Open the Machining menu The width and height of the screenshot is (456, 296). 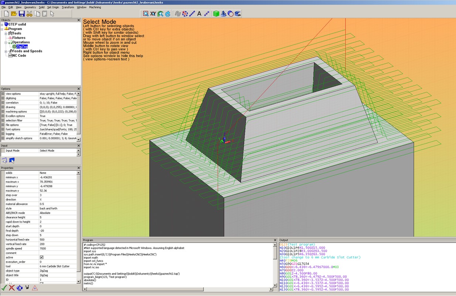pyautogui.click(x=95, y=7)
